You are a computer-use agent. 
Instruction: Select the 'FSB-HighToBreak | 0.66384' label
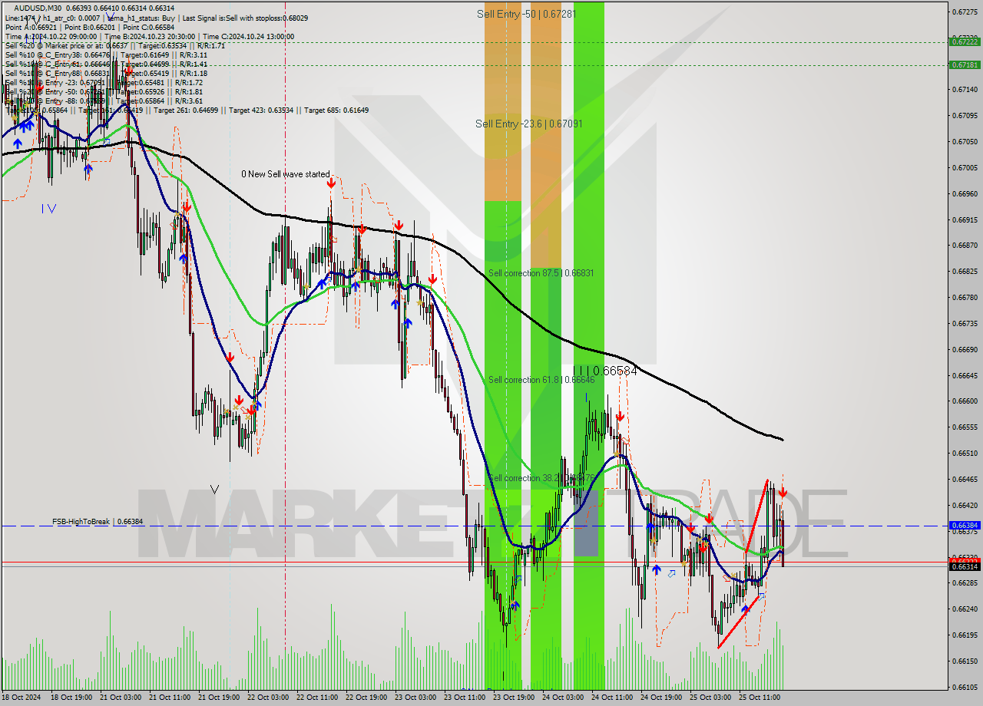(x=98, y=522)
